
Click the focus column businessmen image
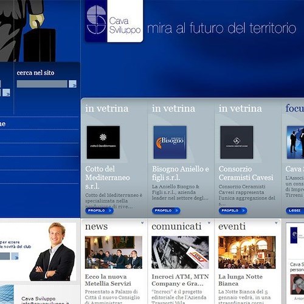click(295, 142)
